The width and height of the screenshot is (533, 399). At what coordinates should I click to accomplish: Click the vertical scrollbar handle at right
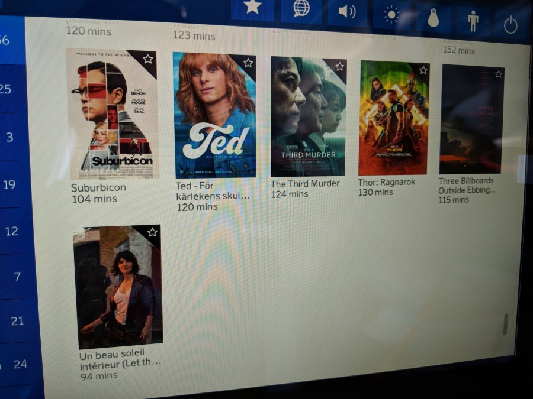(x=505, y=324)
